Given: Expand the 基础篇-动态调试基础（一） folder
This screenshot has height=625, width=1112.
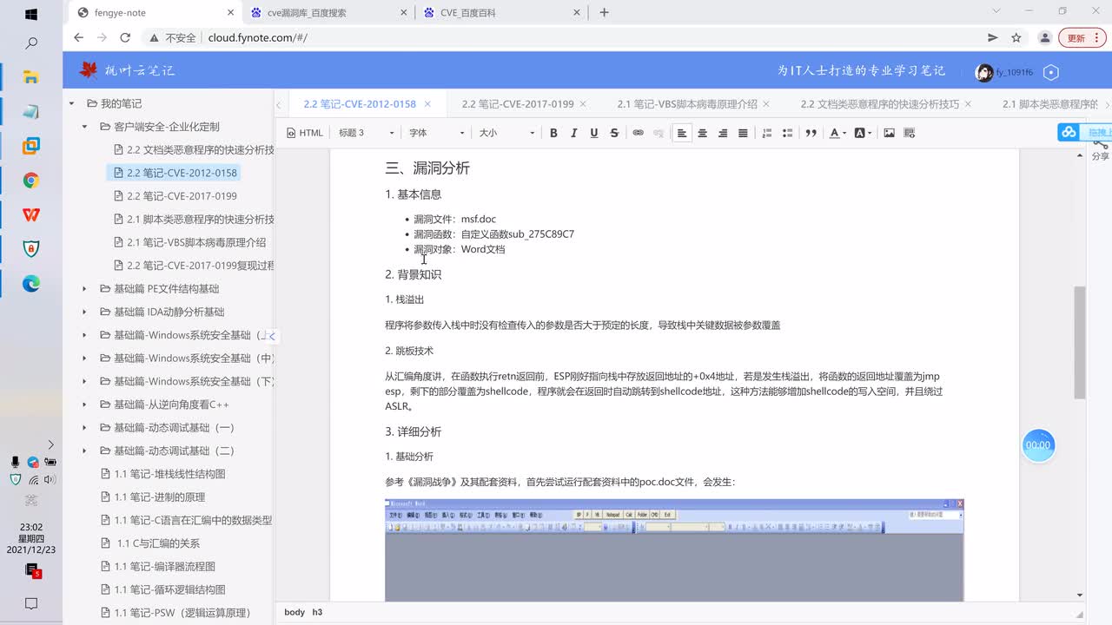Looking at the screenshot, I should [84, 427].
